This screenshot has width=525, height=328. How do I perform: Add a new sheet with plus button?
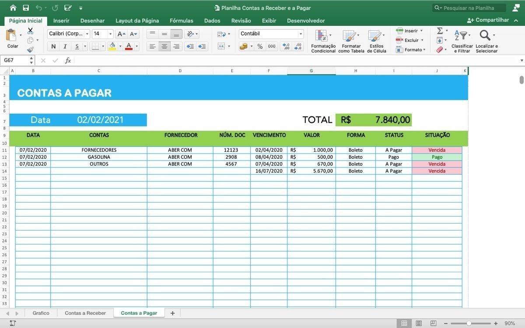(x=172, y=313)
